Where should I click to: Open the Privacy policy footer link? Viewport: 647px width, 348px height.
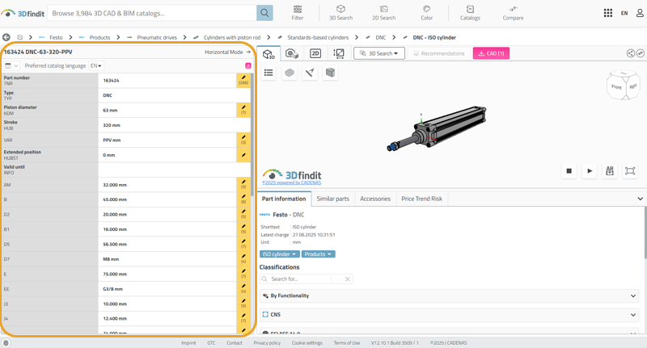(267, 343)
